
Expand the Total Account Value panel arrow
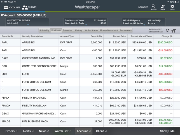coord(86,25)
